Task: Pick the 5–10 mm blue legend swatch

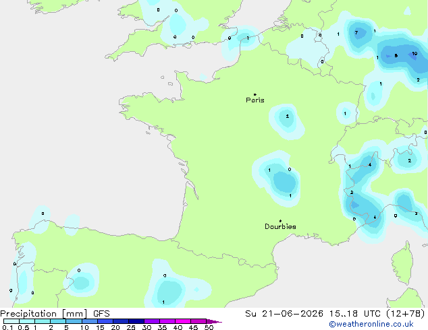Action: [74, 321]
